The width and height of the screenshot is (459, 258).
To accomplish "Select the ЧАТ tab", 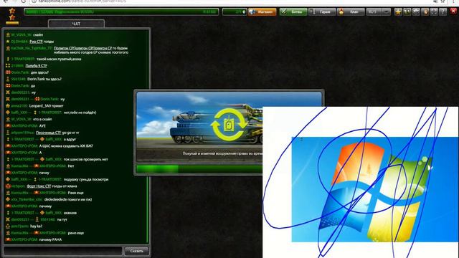I will [x=76, y=24].
